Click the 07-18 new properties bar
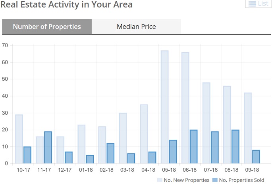 (x=206, y=123)
